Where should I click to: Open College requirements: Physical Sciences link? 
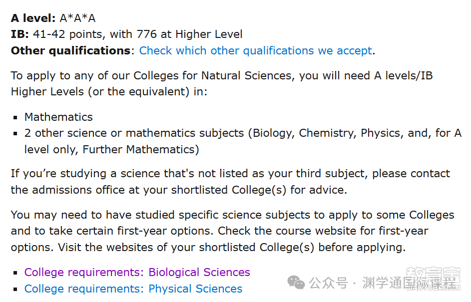pyautogui.click(x=133, y=289)
